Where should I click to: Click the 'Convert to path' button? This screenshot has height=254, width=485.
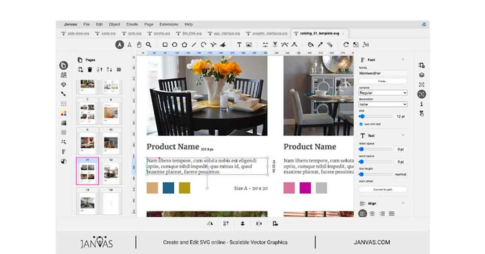tap(383, 189)
